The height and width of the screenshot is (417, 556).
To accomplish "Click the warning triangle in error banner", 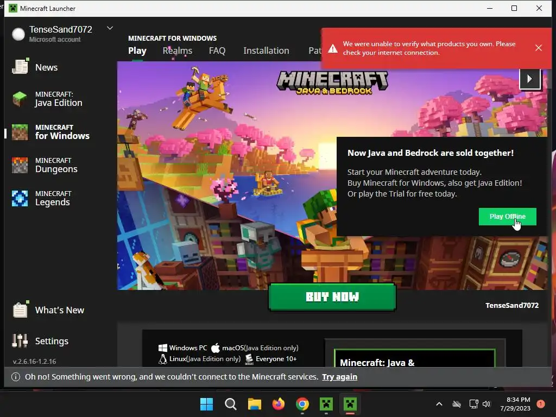I will (x=333, y=48).
